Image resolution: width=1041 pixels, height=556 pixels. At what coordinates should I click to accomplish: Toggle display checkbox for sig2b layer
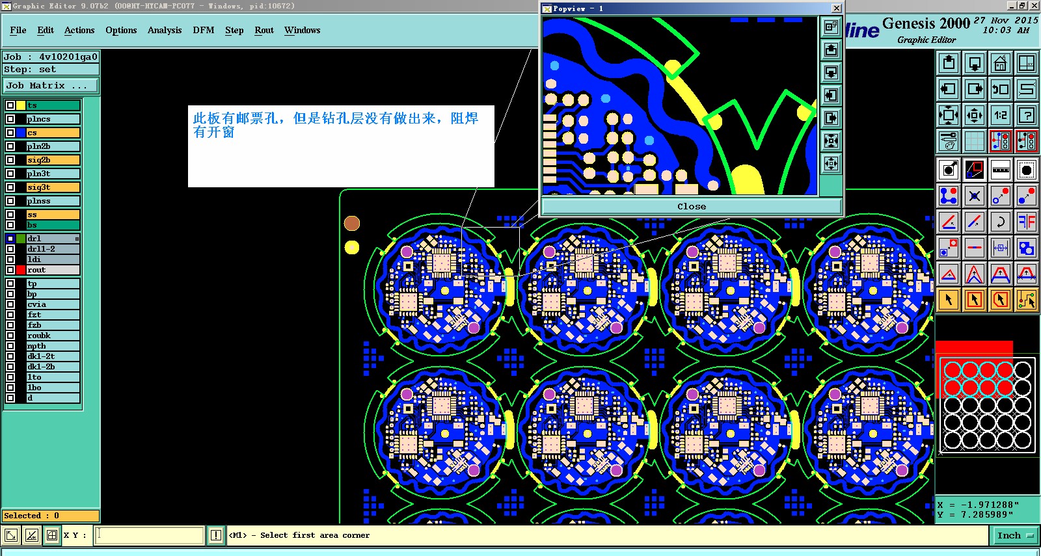tap(10, 160)
